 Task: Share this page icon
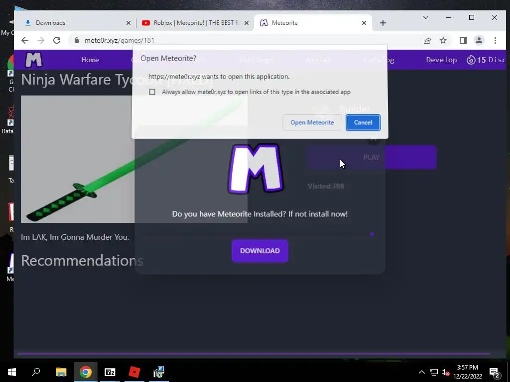pyautogui.click(x=427, y=40)
